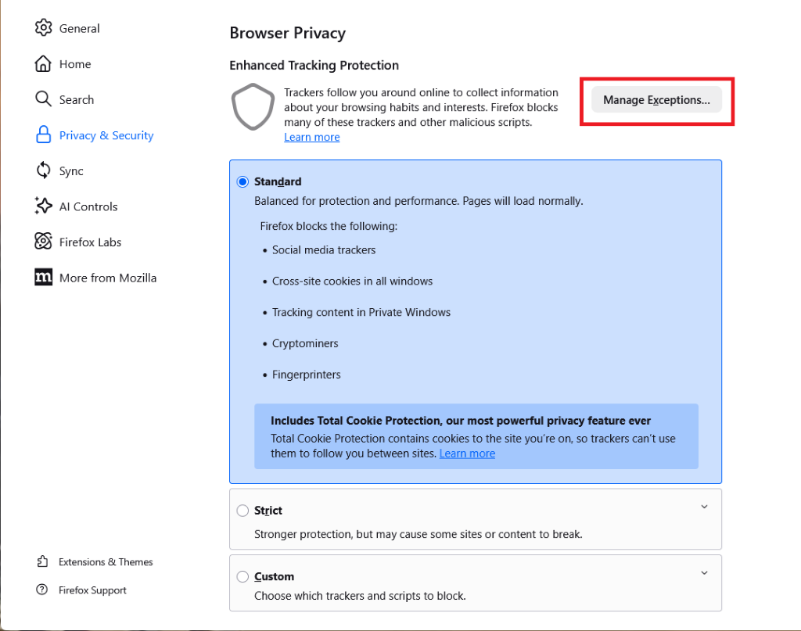The image size is (801, 631).
Task: Open the Sync arrows icon
Action: (44, 170)
